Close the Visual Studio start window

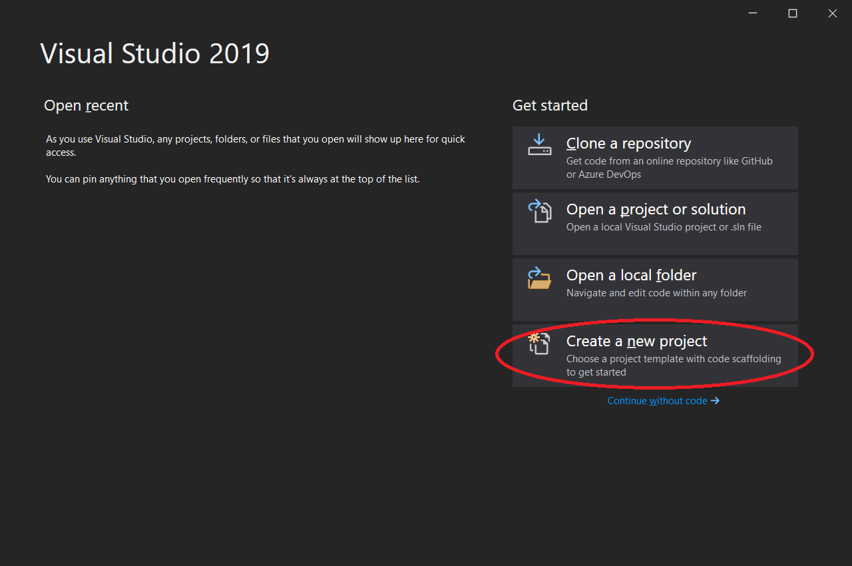tap(832, 13)
